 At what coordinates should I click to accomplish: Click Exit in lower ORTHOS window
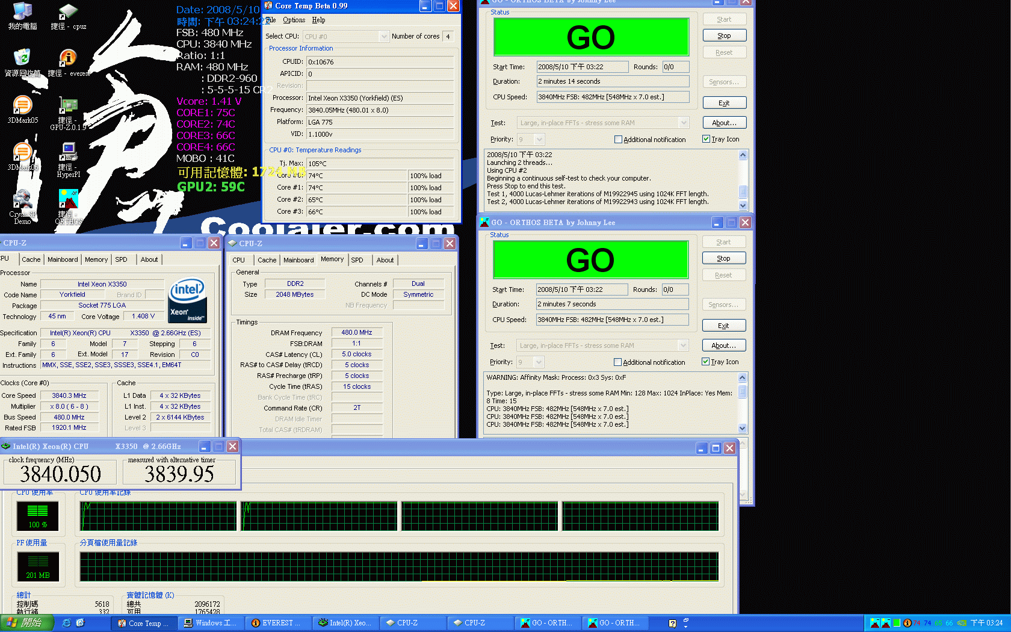[724, 326]
